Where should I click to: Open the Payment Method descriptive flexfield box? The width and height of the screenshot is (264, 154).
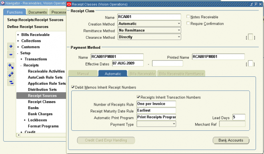click(250, 64)
